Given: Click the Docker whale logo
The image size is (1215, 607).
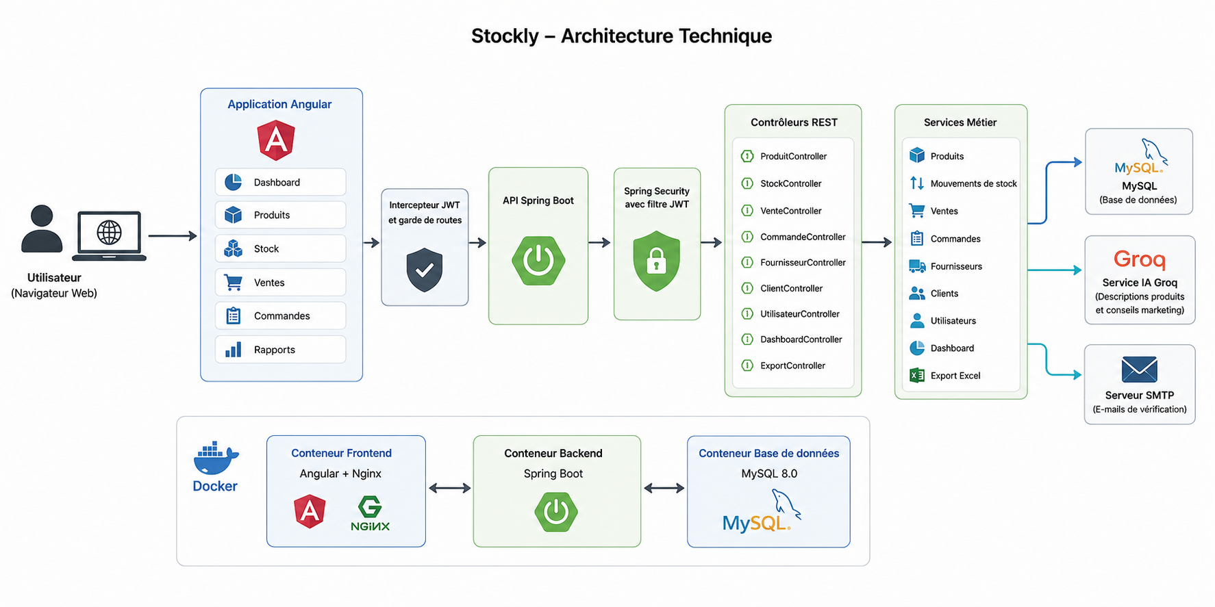Looking at the screenshot, I should pos(216,458).
